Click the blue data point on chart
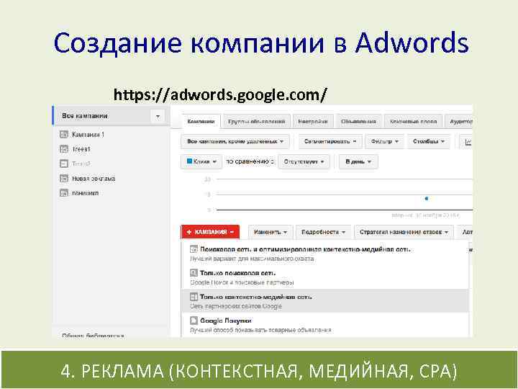The height and width of the screenshot is (389, 518). 426,199
